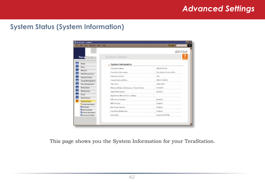This screenshot has height=183, width=265.
Task: Open the PCast link
Action: pos(83,94)
